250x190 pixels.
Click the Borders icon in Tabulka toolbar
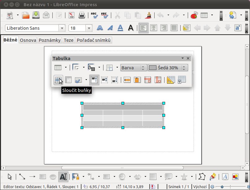coord(110,67)
